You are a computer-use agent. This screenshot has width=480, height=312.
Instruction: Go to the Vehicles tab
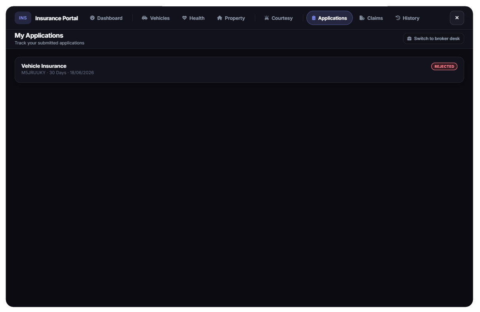[x=156, y=18]
